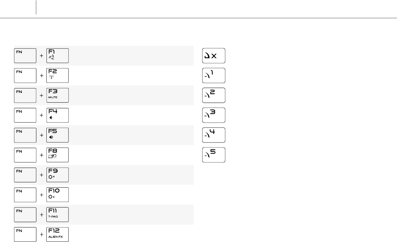Click the F2 wireless key
This screenshot has width=397, height=242.
[x=58, y=76]
